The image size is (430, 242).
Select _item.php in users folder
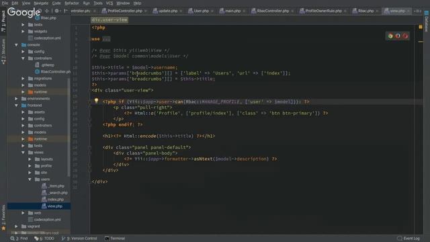coord(53,186)
